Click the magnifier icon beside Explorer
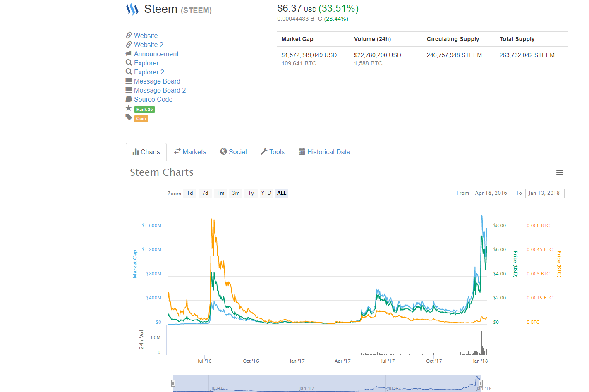The image size is (589, 392). [129, 62]
